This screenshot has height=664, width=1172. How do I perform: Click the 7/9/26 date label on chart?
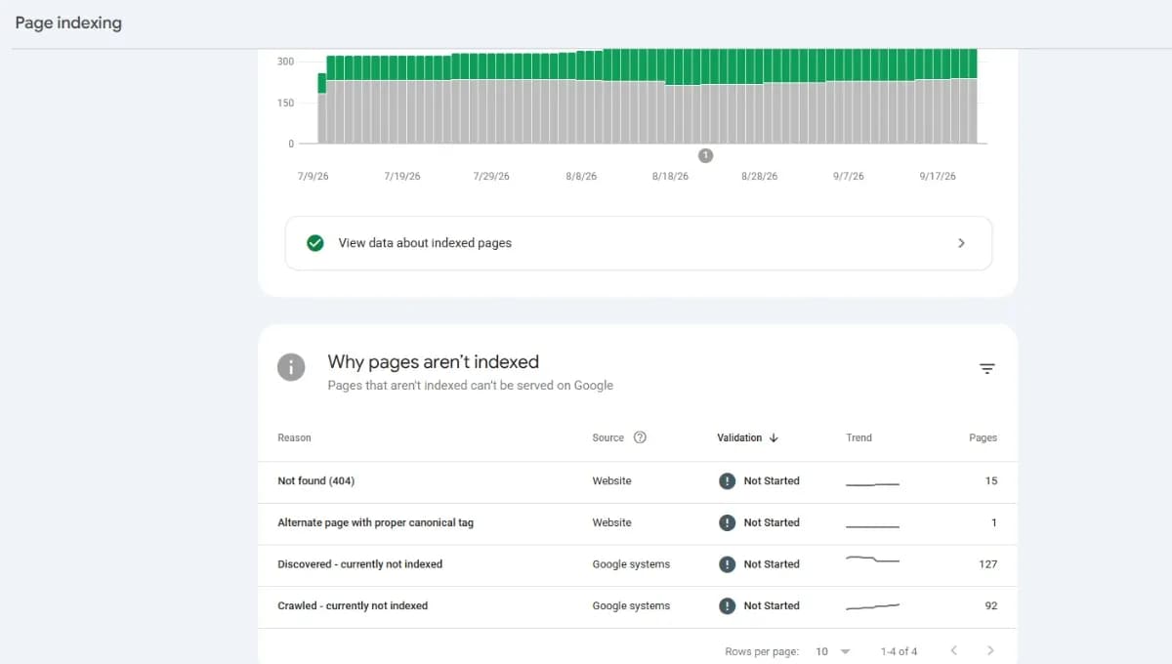[x=314, y=177]
